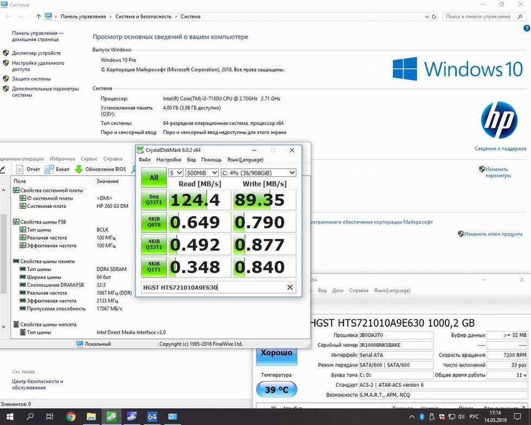Open Task View on the taskbar
Screen dimensions: 531x425
point(50,416)
